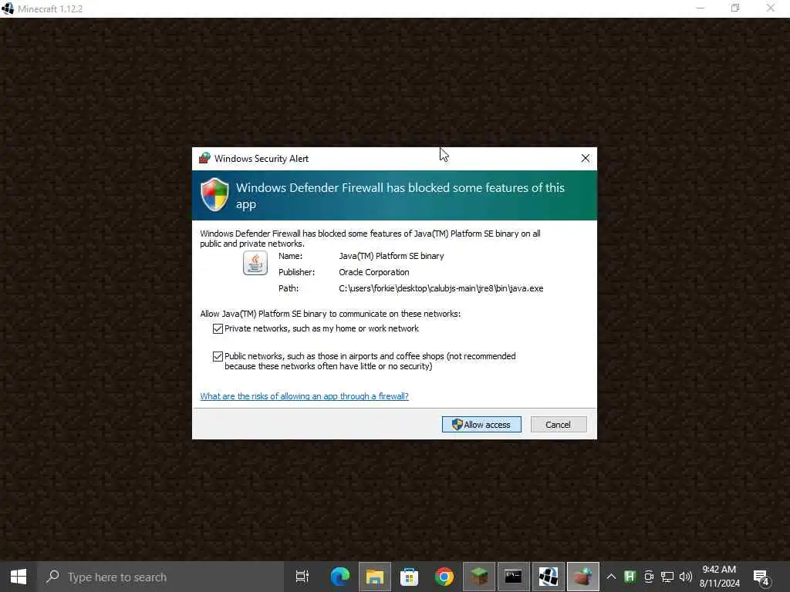The width and height of the screenshot is (790, 592).
Task: Open Task View from the taskbar
Action: click(x=302, y=577)
